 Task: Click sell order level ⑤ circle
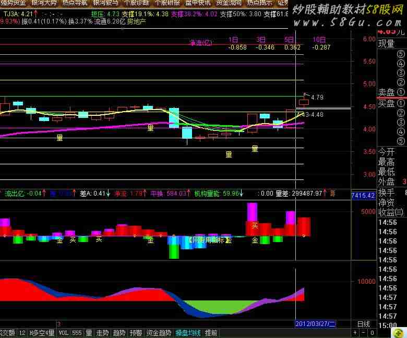tap(401, 54)
